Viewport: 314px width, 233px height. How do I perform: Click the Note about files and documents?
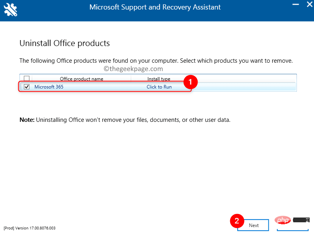pyautogui.click(x=125, y=120)
